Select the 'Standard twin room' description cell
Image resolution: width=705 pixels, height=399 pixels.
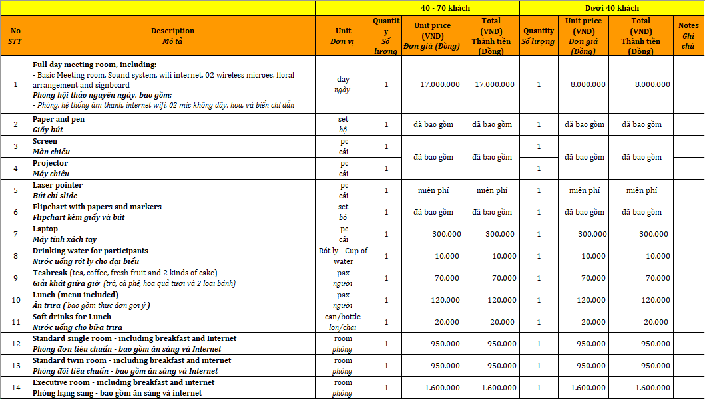tap(173, 366)
